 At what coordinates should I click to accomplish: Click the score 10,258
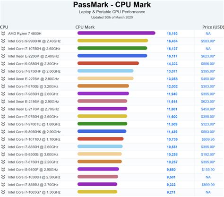coord(172,154)
